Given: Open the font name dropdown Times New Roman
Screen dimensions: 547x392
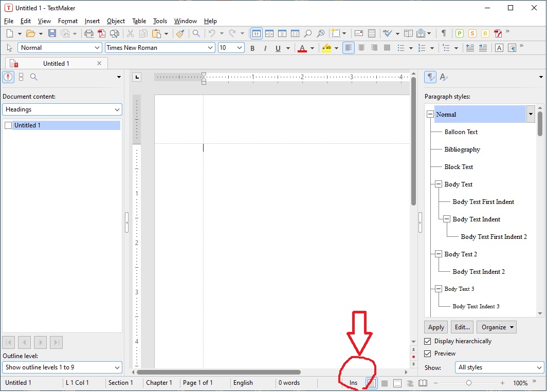Looking at the screenshot, I should tap(160, 48).
